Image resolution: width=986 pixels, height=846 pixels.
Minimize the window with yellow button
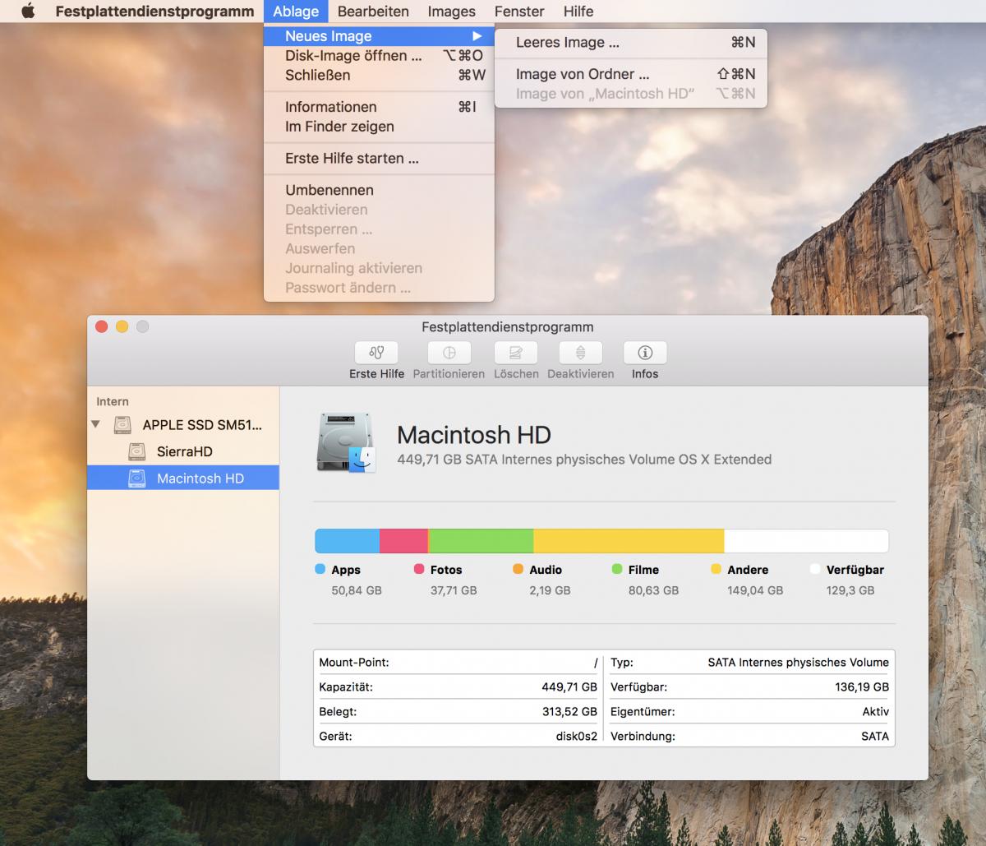[x=122, y=326]
